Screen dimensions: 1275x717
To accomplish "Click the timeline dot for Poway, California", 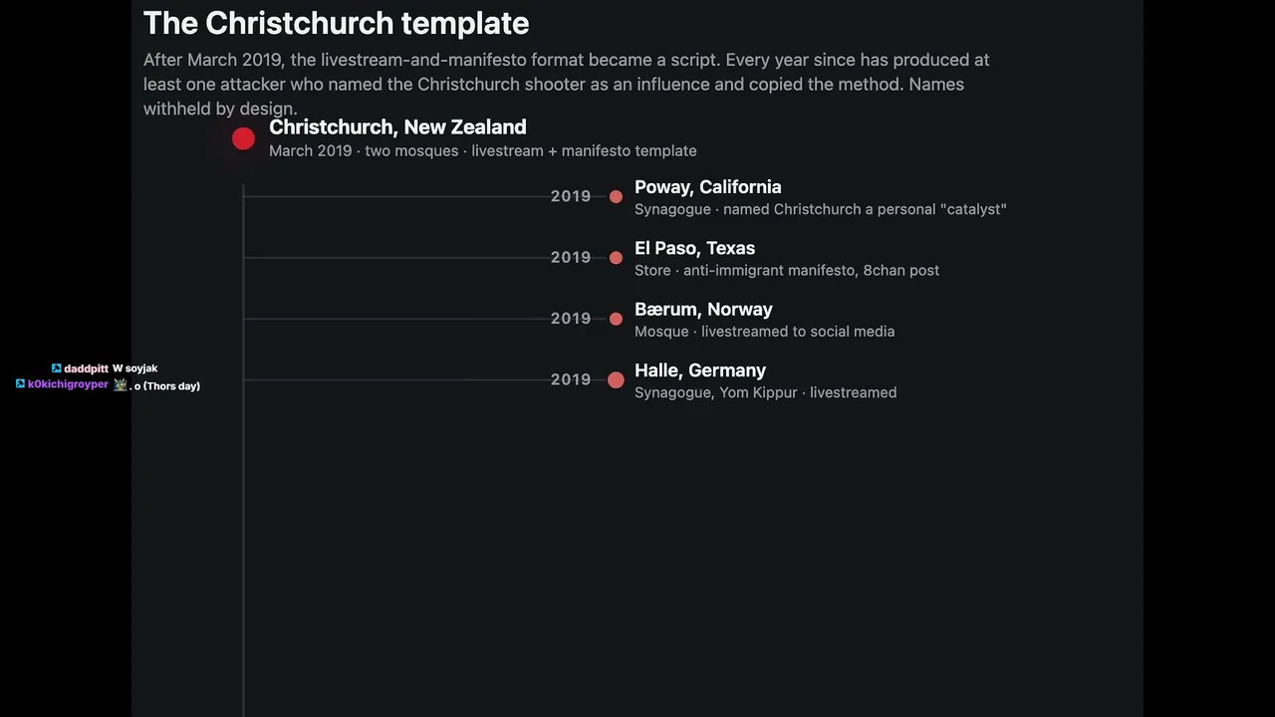I will pyautogui.click(x=616, y=197).
